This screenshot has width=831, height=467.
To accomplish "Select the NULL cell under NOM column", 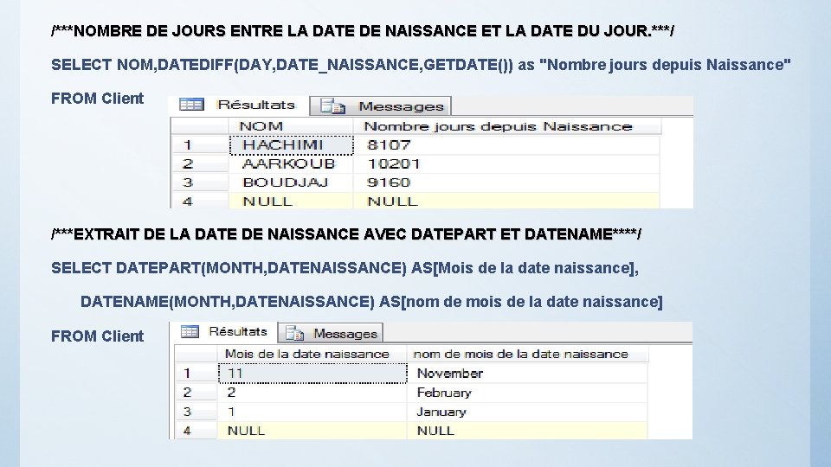I will (291, 201).
